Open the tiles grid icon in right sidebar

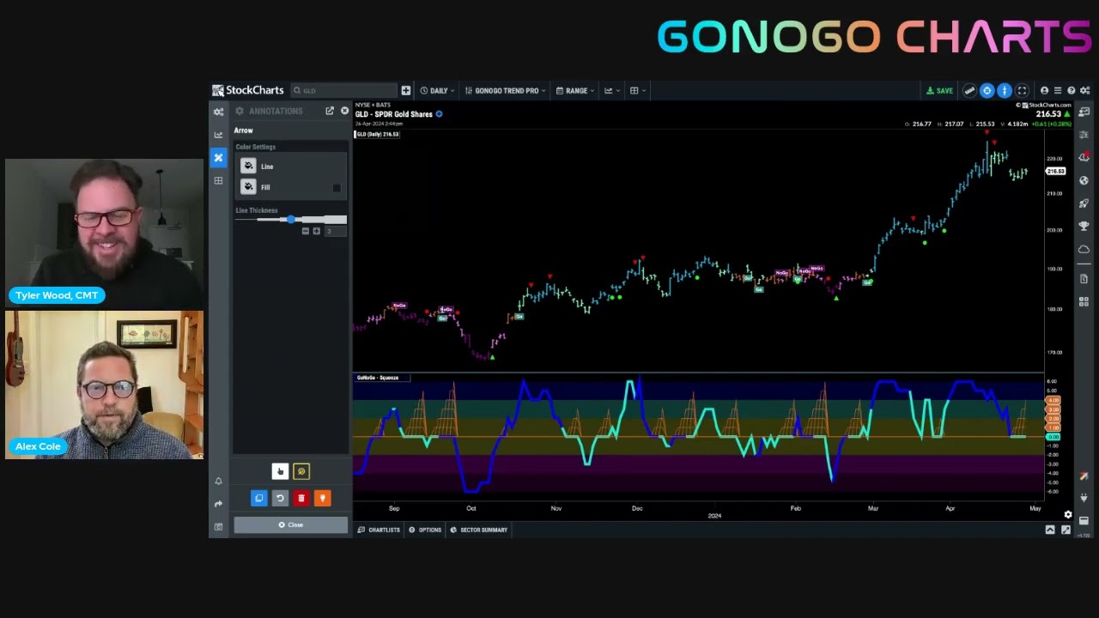[1084, 302]
